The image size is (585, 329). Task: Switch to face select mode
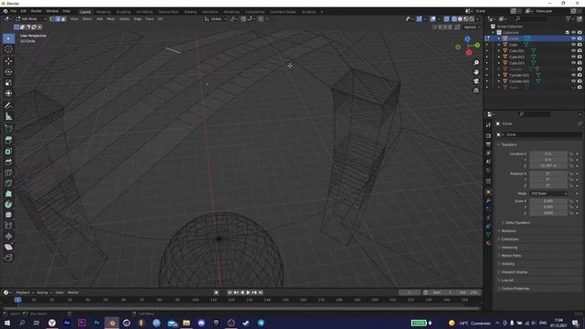(x=63, y=18)
